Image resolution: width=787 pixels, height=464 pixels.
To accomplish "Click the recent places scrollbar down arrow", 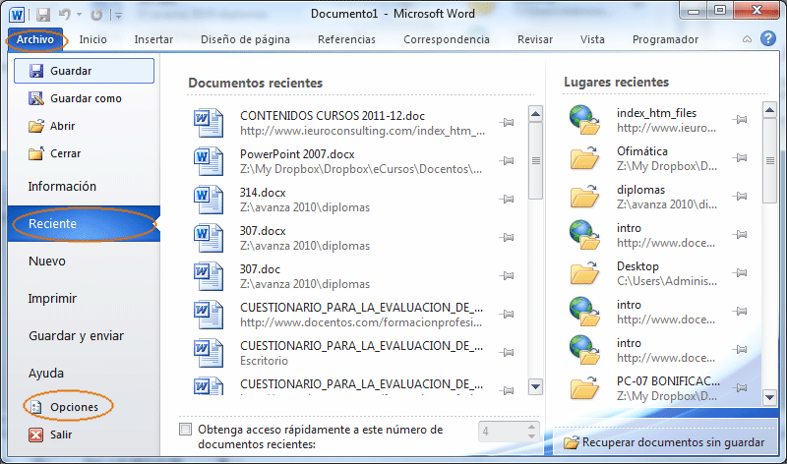I will [769, 398].
